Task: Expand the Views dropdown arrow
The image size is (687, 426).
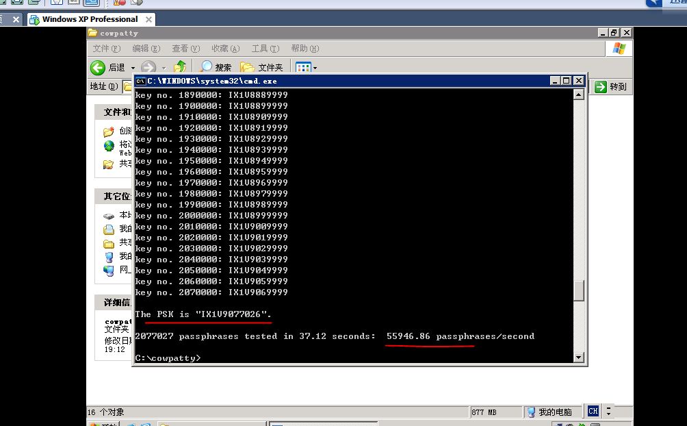Action: tap(315, 68)
